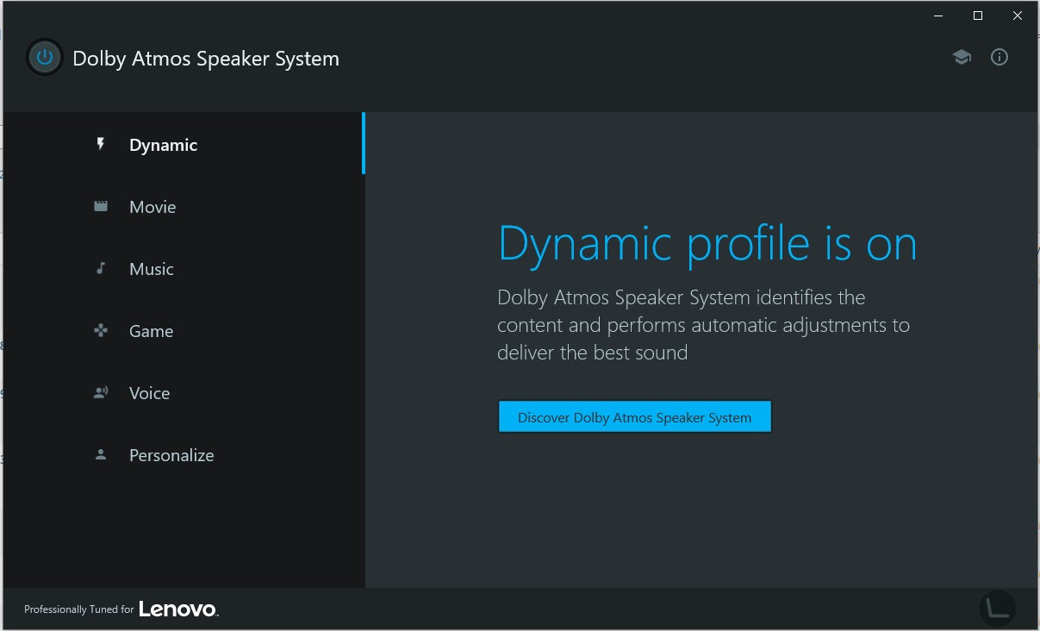Minimize the Dolby Atmos window
The height and width of the screenshot is (631, 1040).
[x=938, y=16]
